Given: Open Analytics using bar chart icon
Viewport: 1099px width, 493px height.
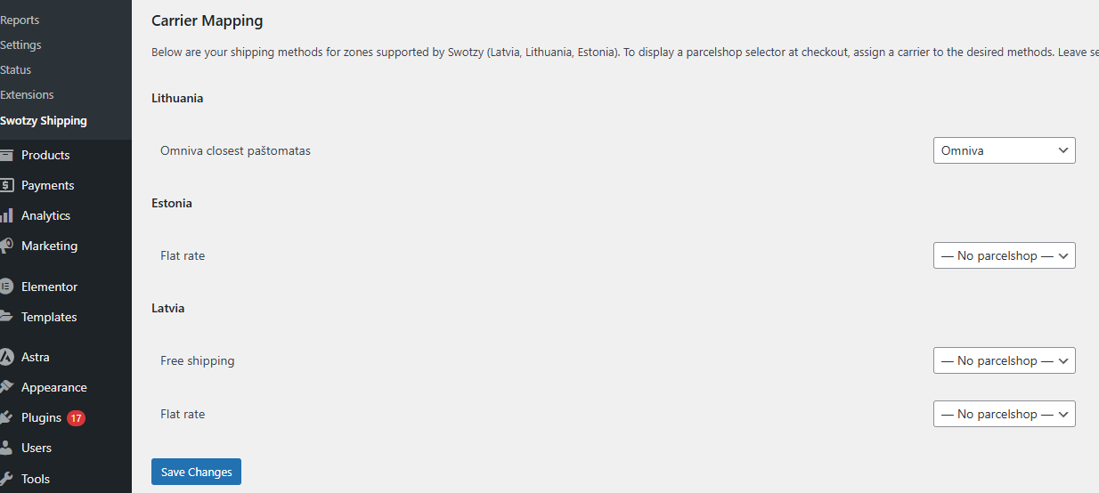Looking at the screenshot, I should point(5,215).
